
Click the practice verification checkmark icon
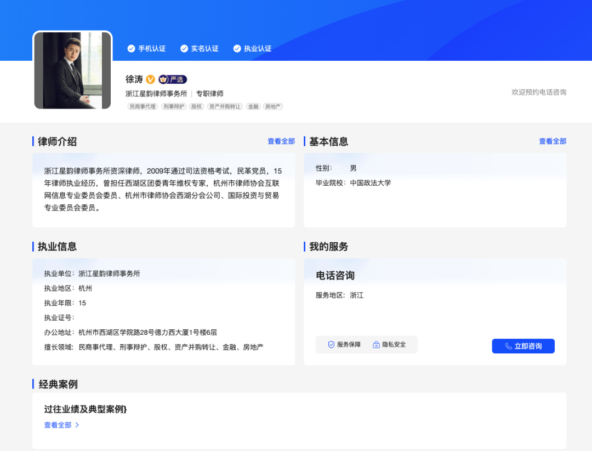tap(237, 49)
